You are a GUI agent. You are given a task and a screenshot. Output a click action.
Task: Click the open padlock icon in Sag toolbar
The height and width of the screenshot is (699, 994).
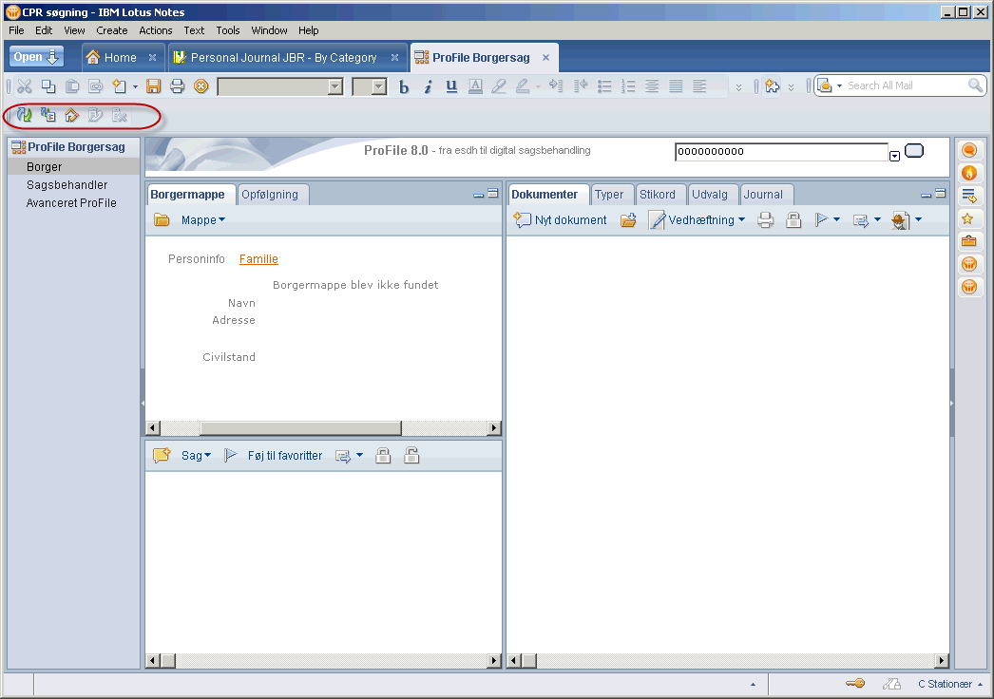pos(411,456)
